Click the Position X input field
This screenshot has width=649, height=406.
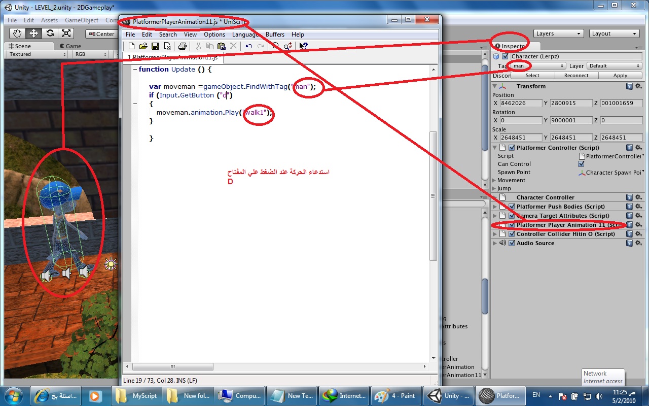click(521, 103)
